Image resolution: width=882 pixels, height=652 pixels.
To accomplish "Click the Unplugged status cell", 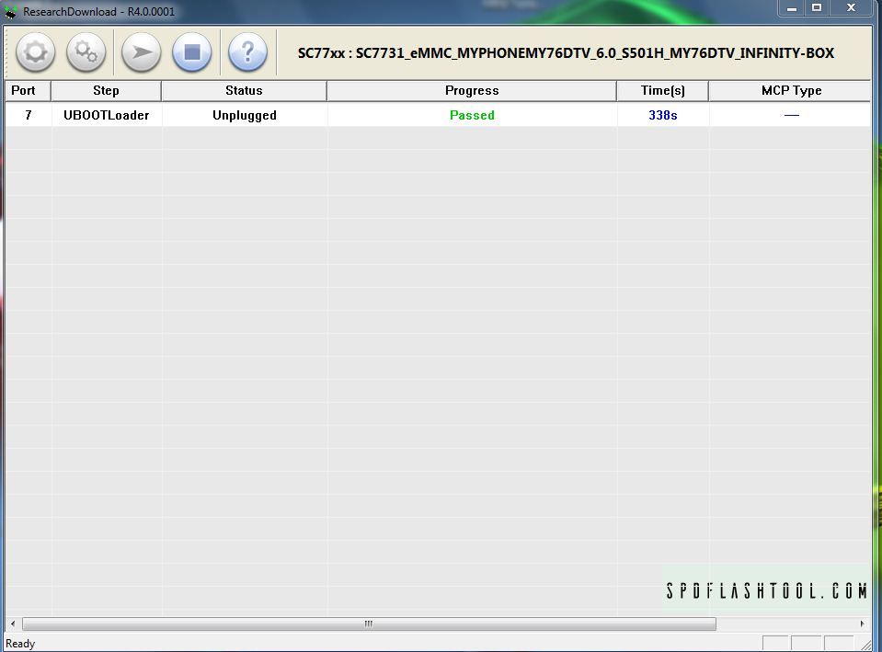I will 244,115.
